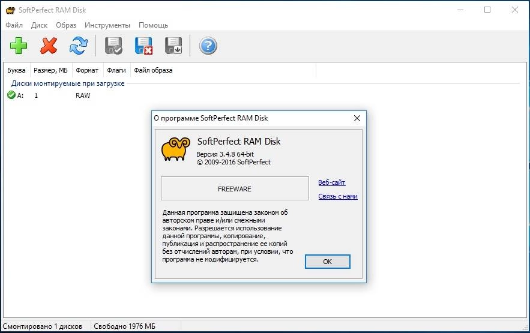The width and height of the screenshot is (530, 333).
Task: Click the green plus add disk icon
Action: click(x=19, y=46)
